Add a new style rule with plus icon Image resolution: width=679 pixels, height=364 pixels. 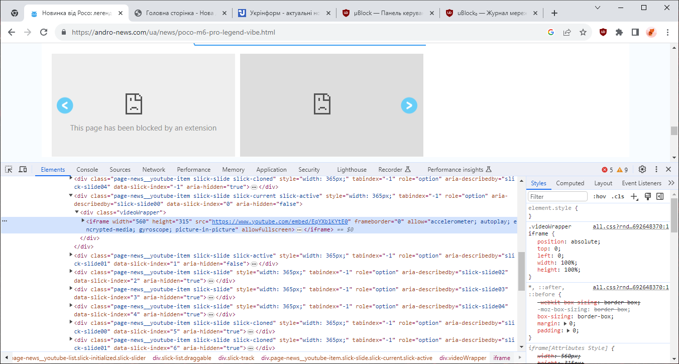(634, 196)
